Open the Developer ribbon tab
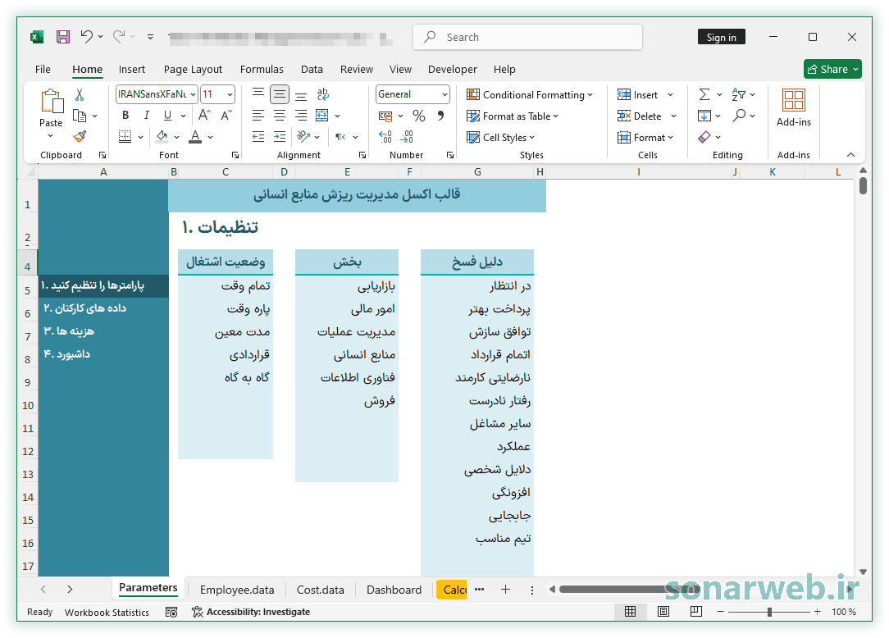This screenshot has height=638, width=889. click(x=453, y=69)
